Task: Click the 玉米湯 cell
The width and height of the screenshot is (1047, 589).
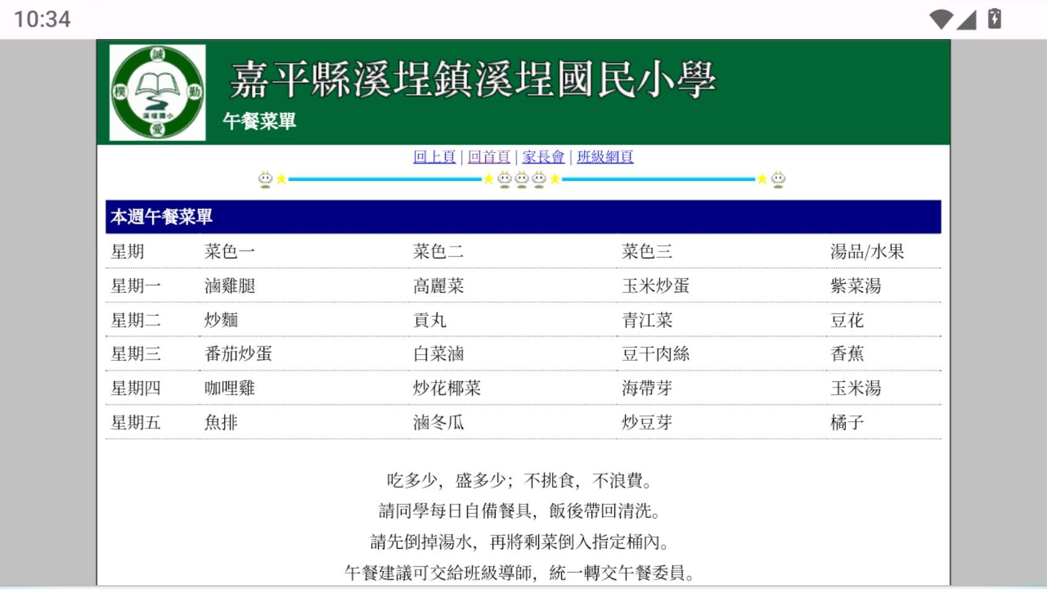Action: tap(855, 388)
